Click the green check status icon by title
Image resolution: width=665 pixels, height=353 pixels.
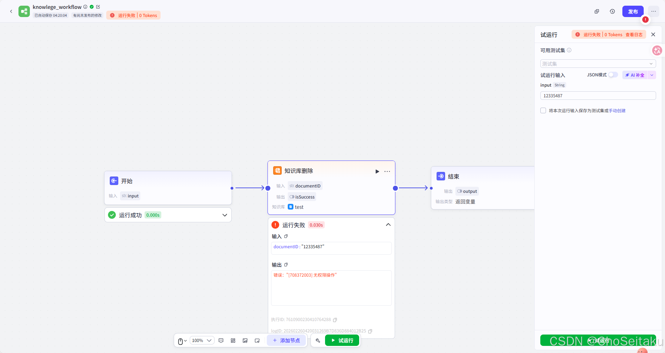[92, 7]
